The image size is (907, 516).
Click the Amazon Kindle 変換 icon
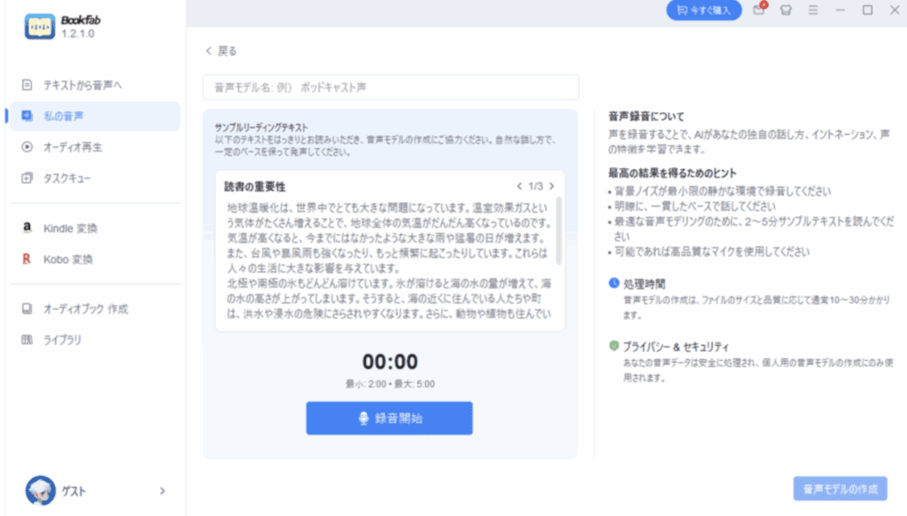pos(27,228)
